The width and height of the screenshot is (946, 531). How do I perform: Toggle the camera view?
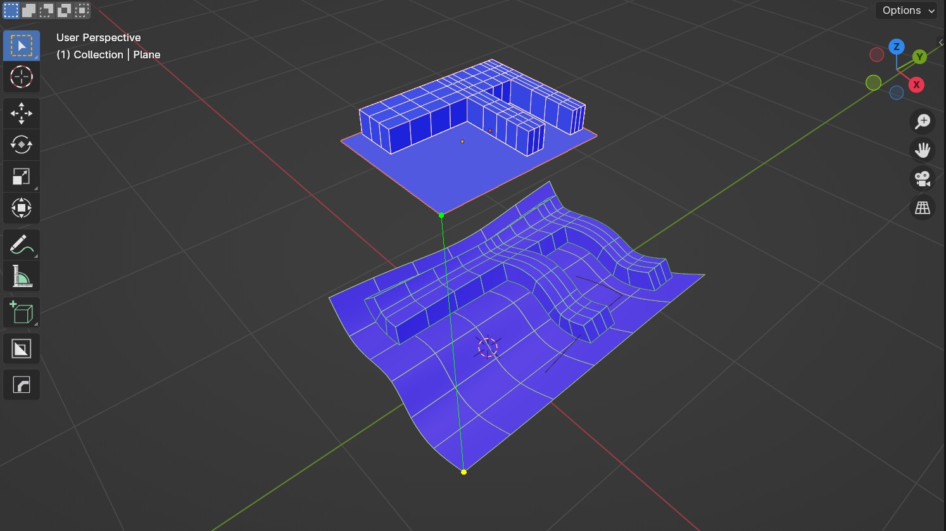click(923, 179)
